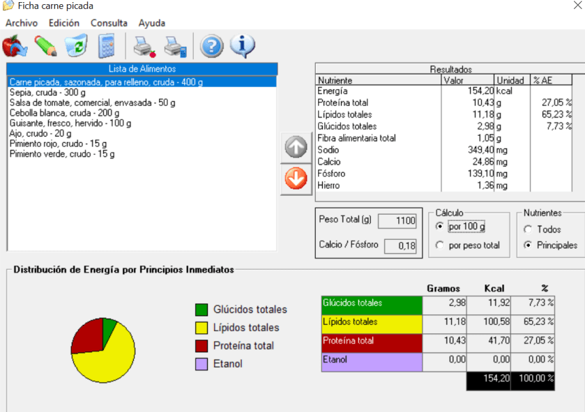Click the recycle bin delete icon
Screen dimensions: 585x412
[x=75, y=46]
